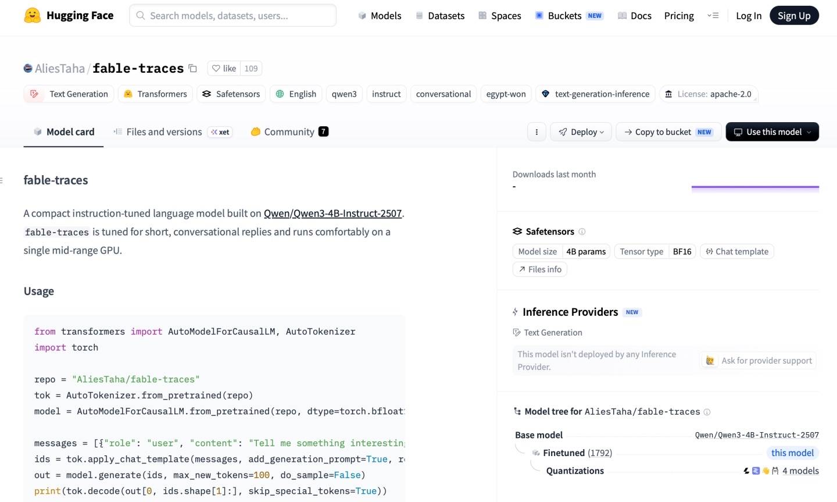Click the quantization provider icons group
837x502 pixels.
761,471
